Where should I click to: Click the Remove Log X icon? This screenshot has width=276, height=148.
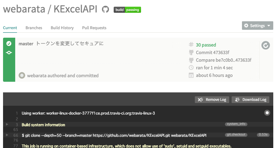click(x=200, y=100)
